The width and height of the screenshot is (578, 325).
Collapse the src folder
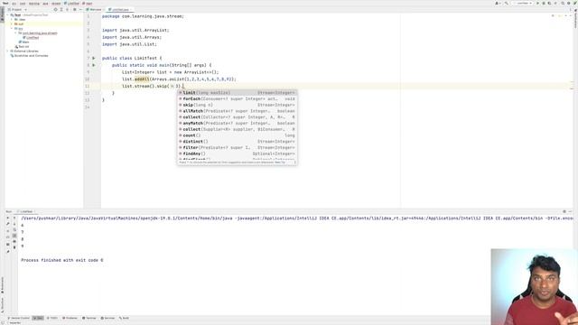12,28
